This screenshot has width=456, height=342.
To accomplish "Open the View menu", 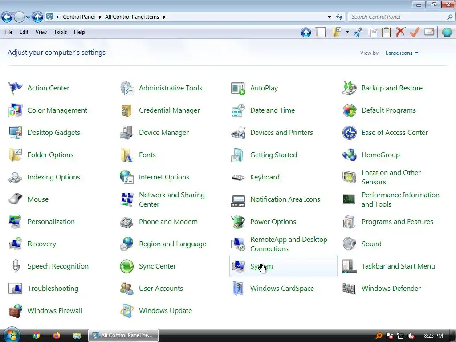I will (41, 32).
